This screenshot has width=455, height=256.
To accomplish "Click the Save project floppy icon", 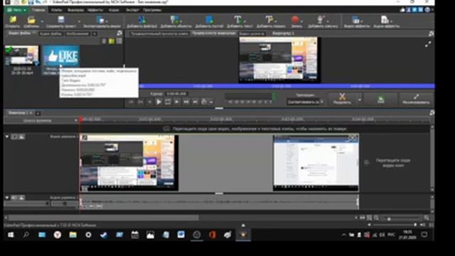I will tap(61, 19).
